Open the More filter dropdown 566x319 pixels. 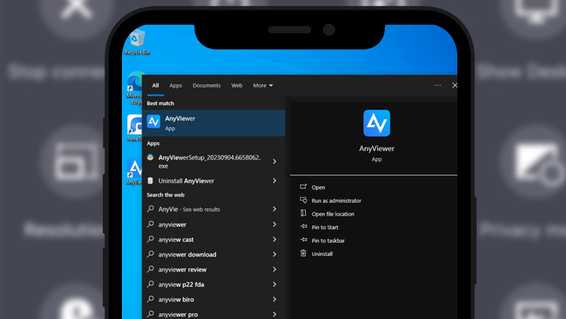point(263,86)
